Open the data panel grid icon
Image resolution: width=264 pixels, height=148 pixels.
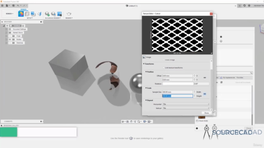2,5
